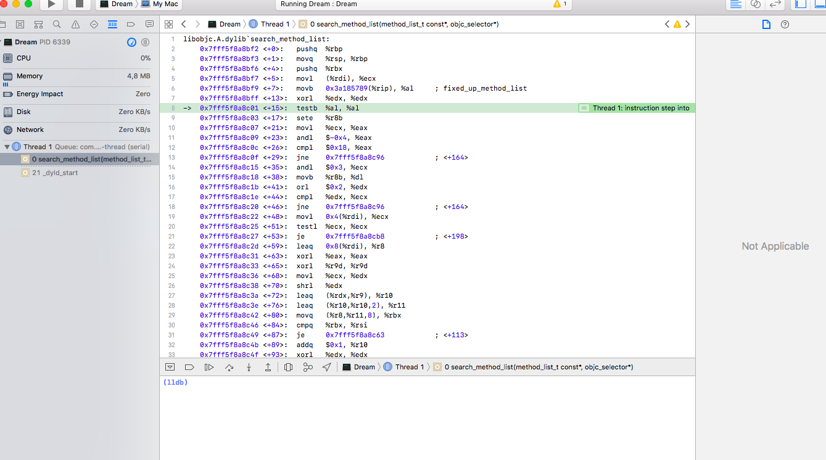Click Thread 1 in the debug bar path
The width and height of the screenshot is (826, 460).
point(403,367)
